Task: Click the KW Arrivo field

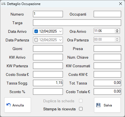Action: click(48, 57)
